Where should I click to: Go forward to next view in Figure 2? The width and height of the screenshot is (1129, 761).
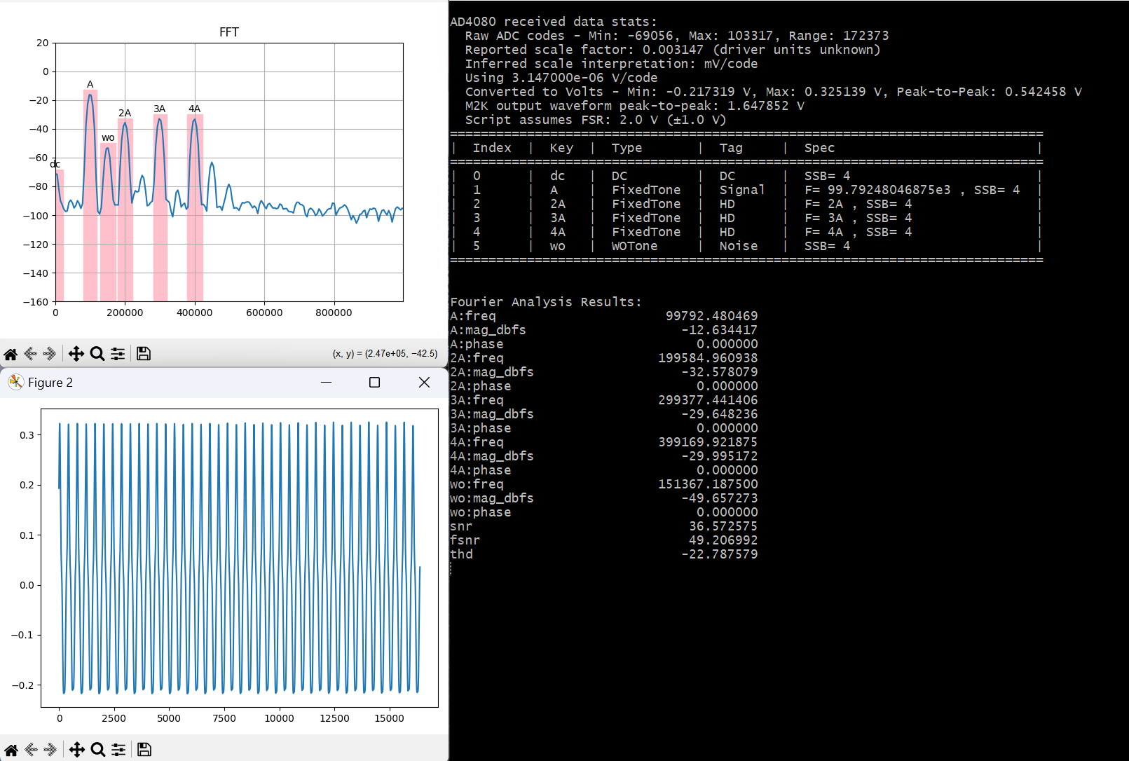[50, 750]
